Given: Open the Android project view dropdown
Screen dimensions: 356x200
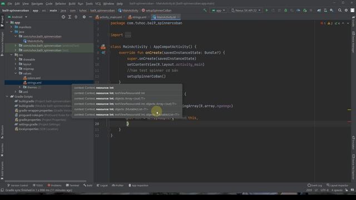Looking at the screenshot, I should point(17,17).
